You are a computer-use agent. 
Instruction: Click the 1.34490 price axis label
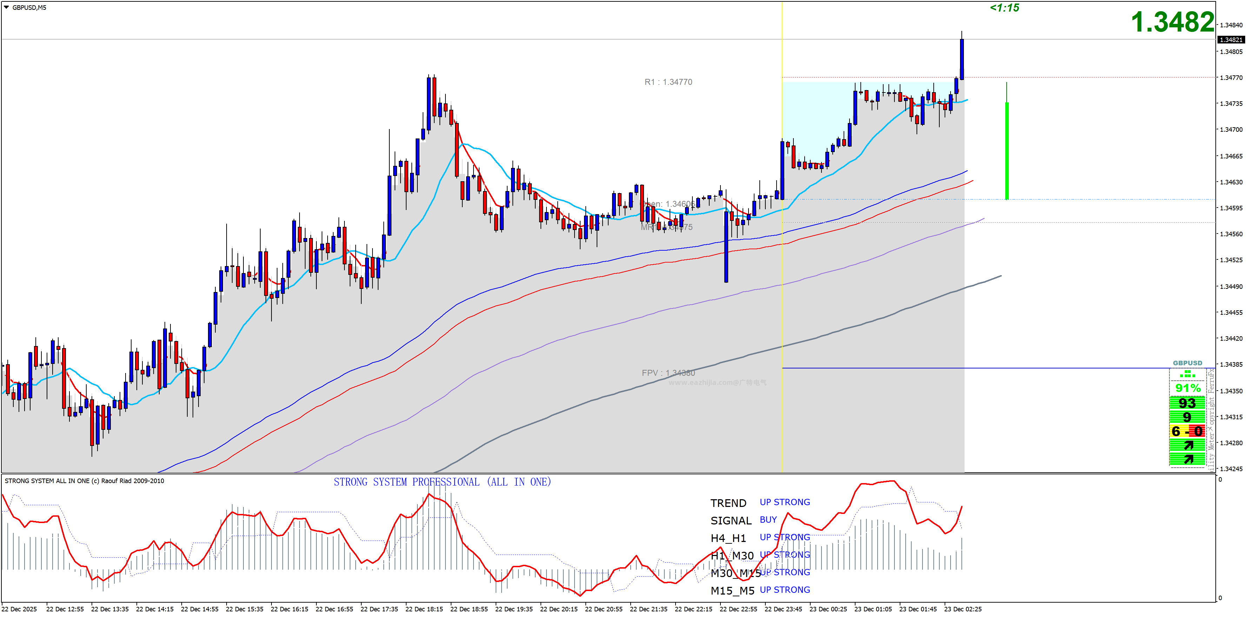coord(1231,287)
